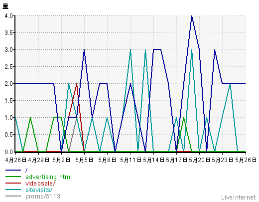Click the '/' root page legend label
The height and width of the screenshot is (202, 259).
[26, 170]
